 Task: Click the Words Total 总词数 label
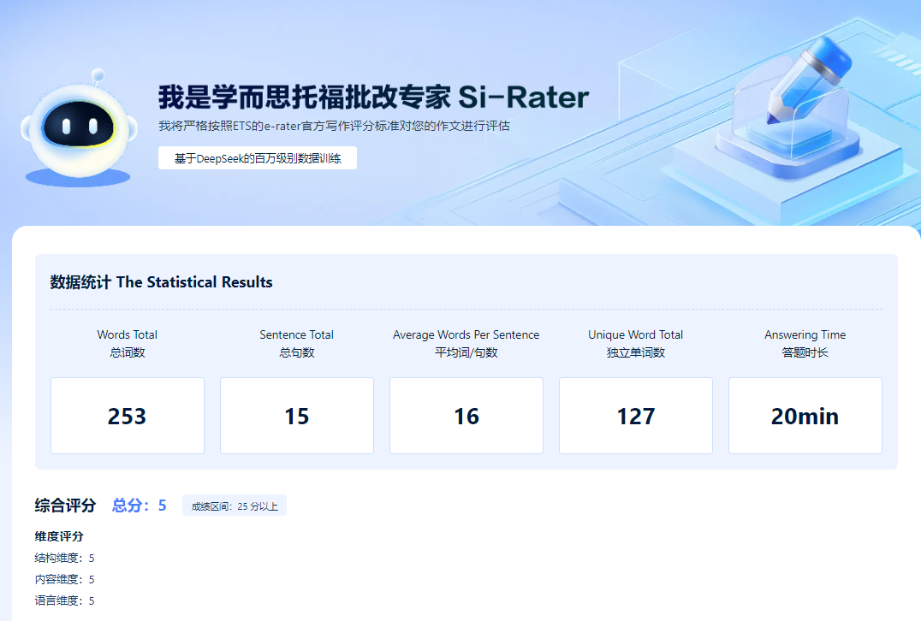click(128, 343)
